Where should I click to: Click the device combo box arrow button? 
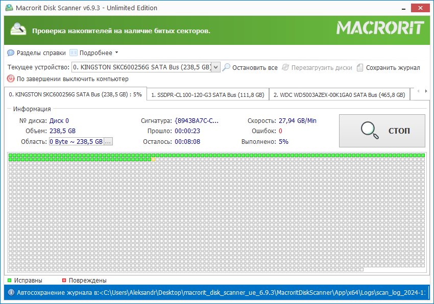tap(216, 67)
